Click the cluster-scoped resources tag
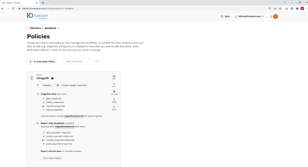 click(72, 85)
